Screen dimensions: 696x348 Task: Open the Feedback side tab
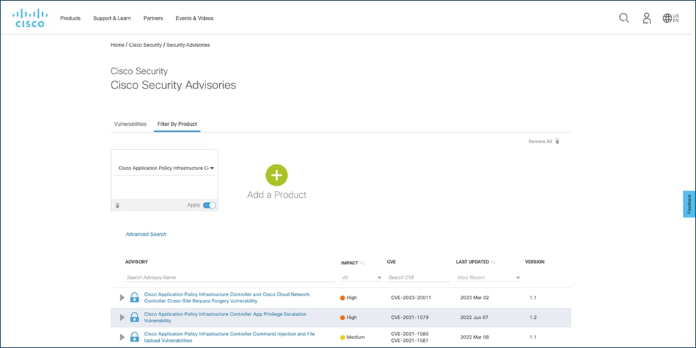(689, 204)
